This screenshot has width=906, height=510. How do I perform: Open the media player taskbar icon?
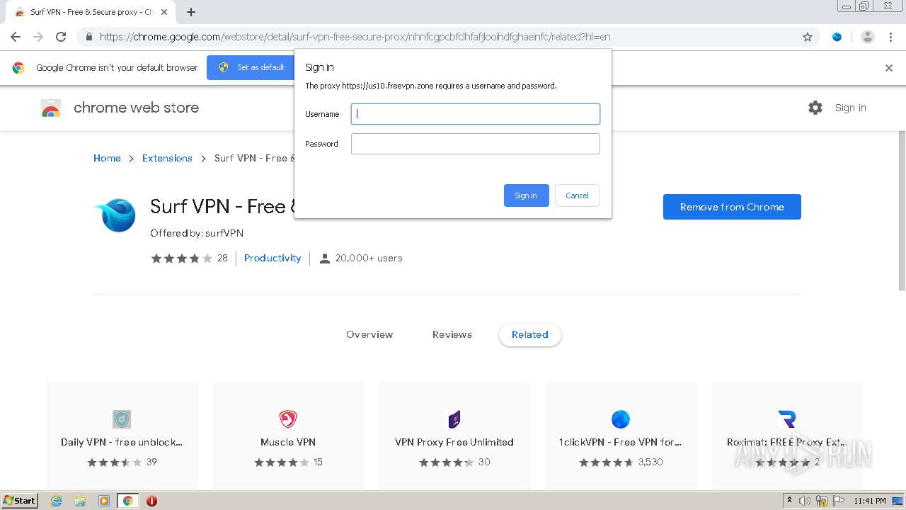(104, 501)
